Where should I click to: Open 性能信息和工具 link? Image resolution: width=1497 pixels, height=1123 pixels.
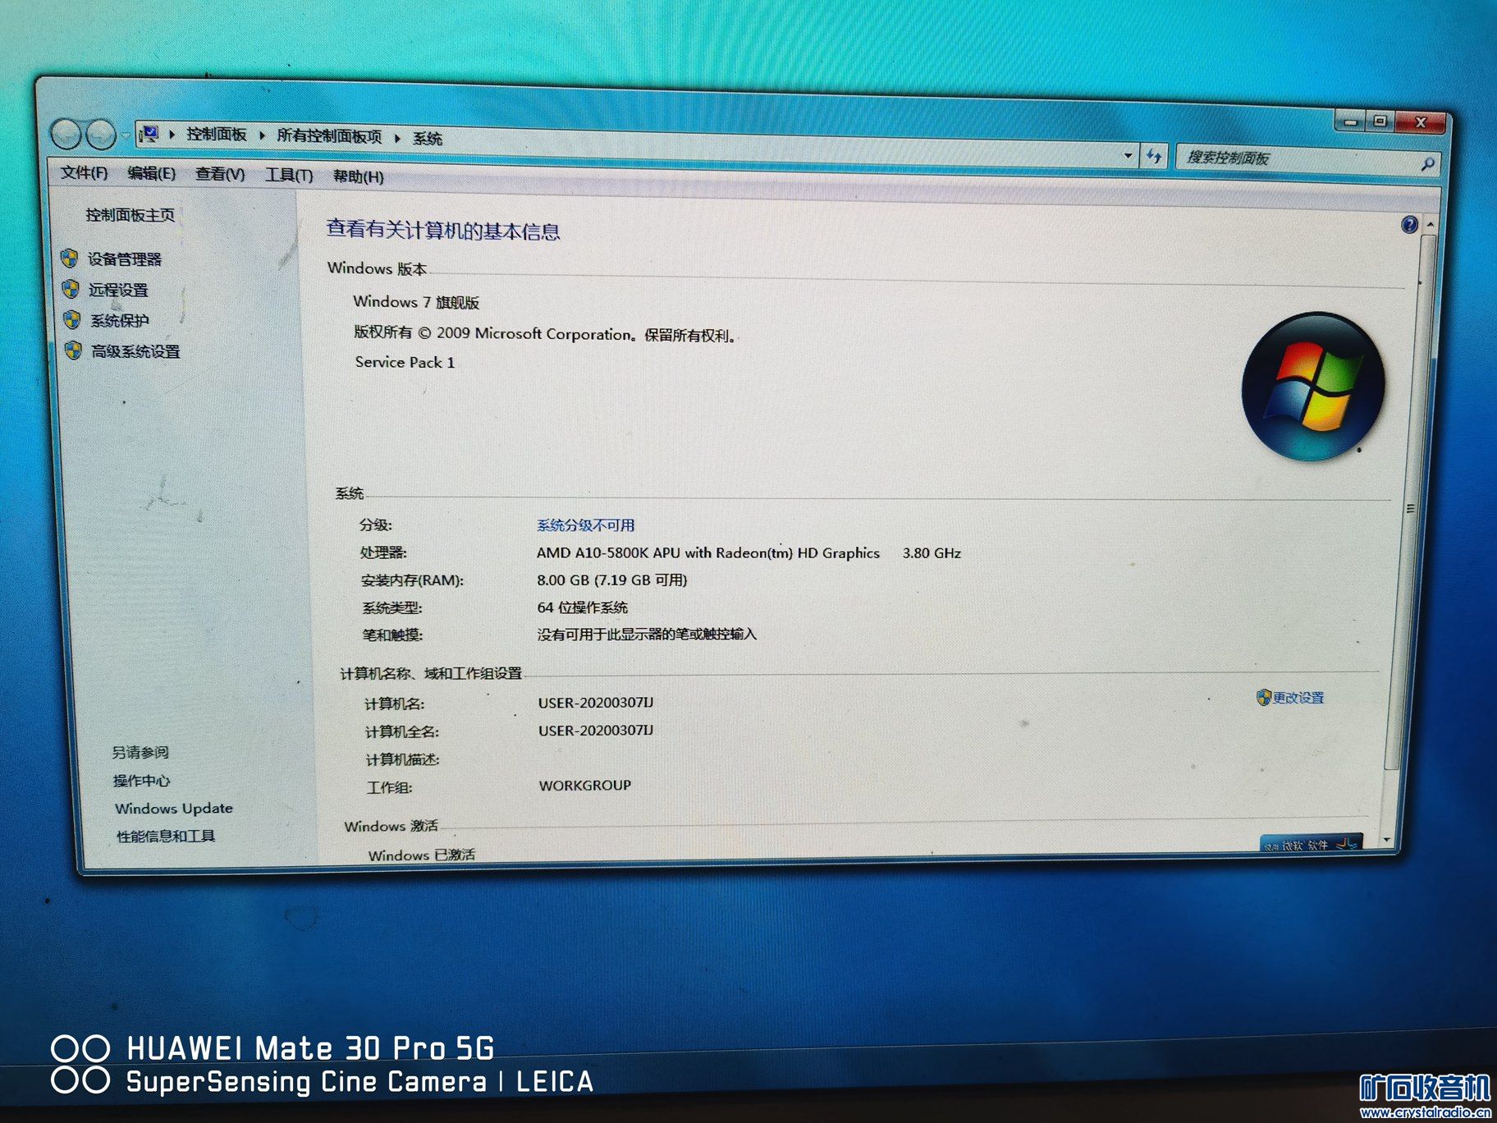(166, 837)
